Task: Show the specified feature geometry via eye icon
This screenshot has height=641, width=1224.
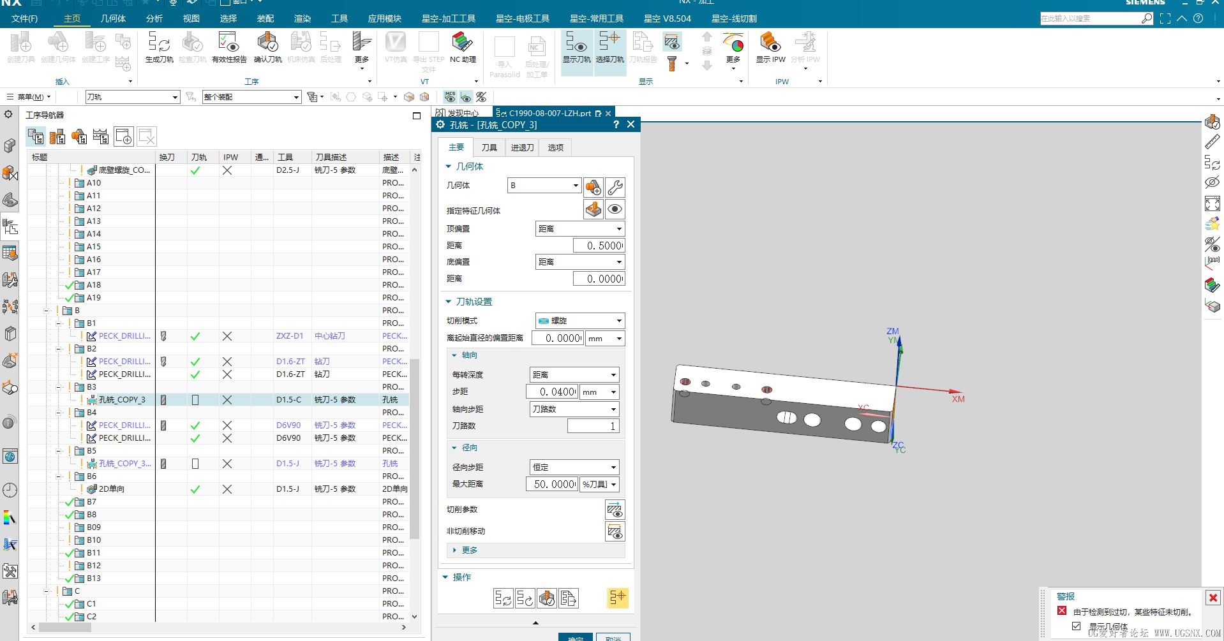Action: tap(615, 209)
